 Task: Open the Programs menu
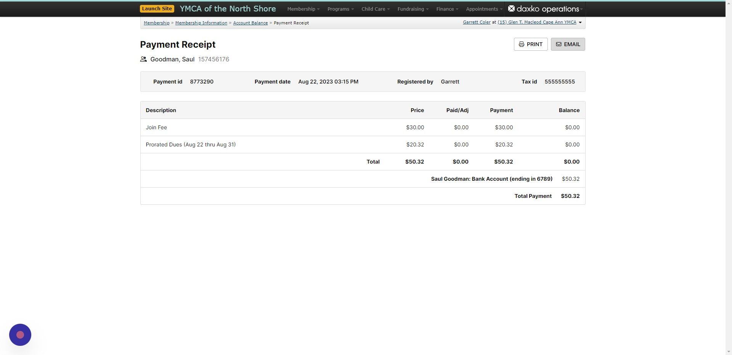coord(340,9)
